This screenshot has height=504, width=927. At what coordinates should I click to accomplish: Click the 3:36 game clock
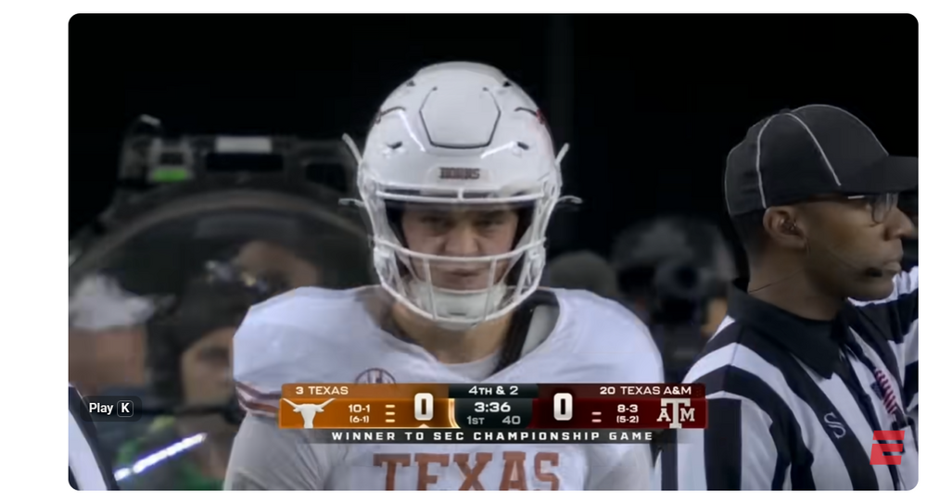tap(492, 407)
